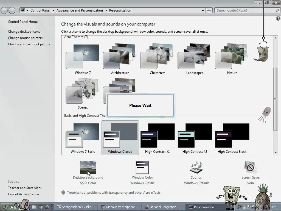The height and width of the screenshot is (211, 281).
Task: Open Control Panel Home link
Action: [23, 21]
